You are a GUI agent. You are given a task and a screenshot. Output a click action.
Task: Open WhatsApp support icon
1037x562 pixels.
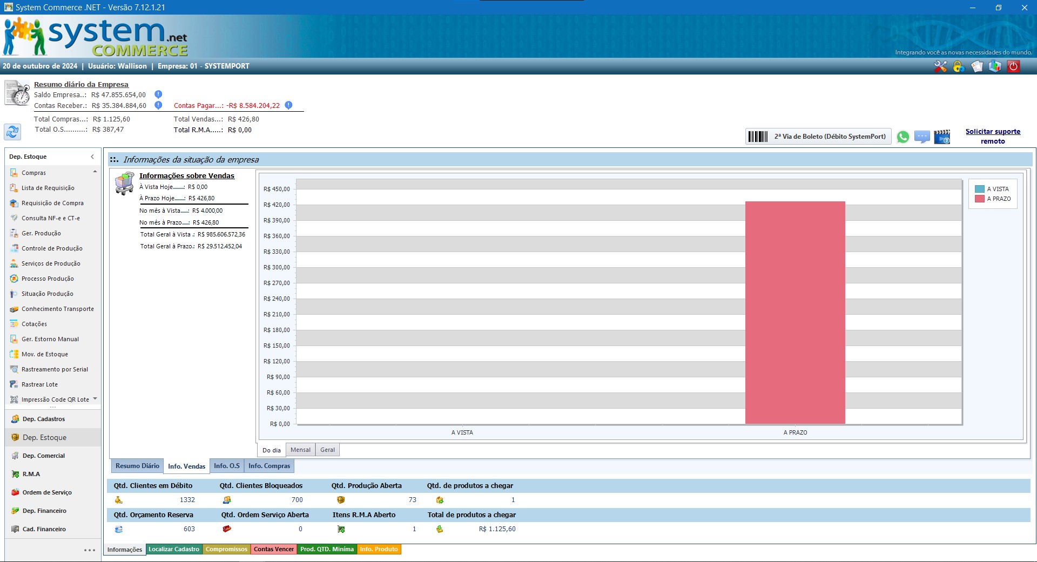(x=903, y=137)
